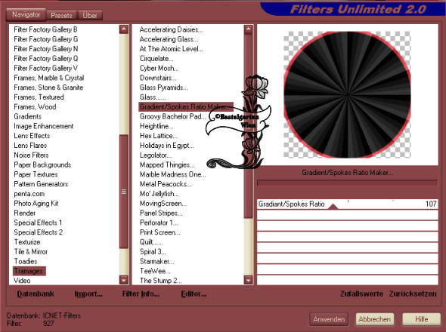Click the filter list scroll-up arrow

pyautogui.click(x=248, y=29)
